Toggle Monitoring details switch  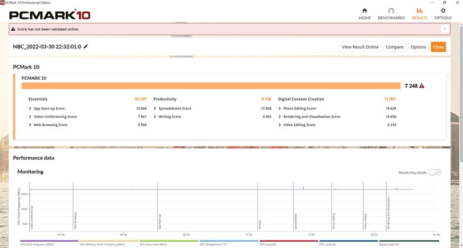click(x=435, y=172)
